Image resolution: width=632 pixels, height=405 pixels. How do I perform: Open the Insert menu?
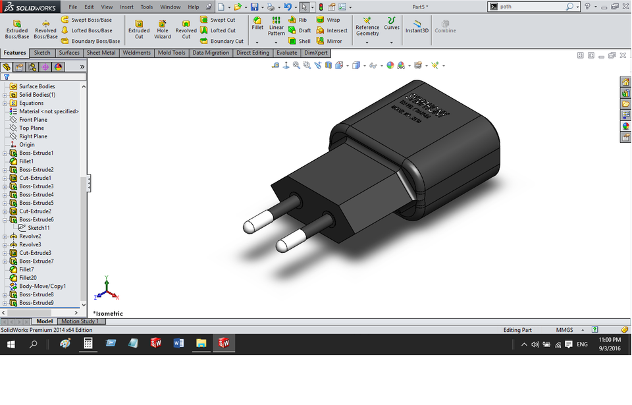coord(126,7)
